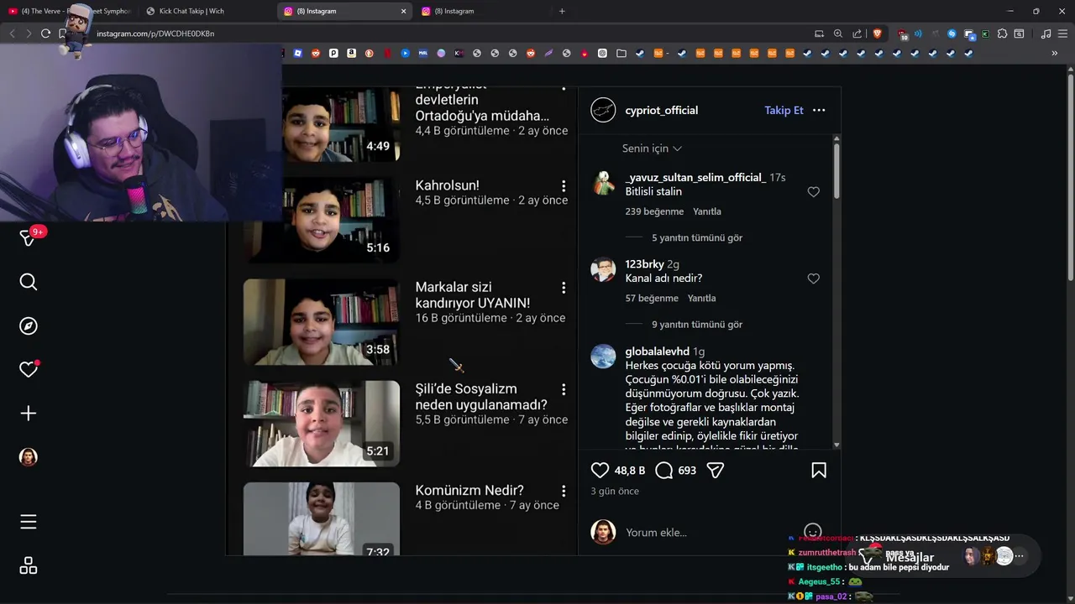
Task: Share the post with paper plane icon
Action: pos(716,471)
